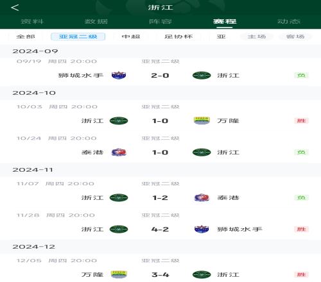Tap the back arrow icon

(x=15, y=8)
